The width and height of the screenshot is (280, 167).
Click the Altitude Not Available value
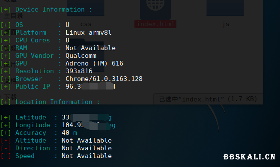pos(86,140)
